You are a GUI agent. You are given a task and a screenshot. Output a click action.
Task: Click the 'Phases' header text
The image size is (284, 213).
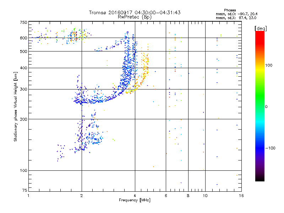tap(230, 10)
